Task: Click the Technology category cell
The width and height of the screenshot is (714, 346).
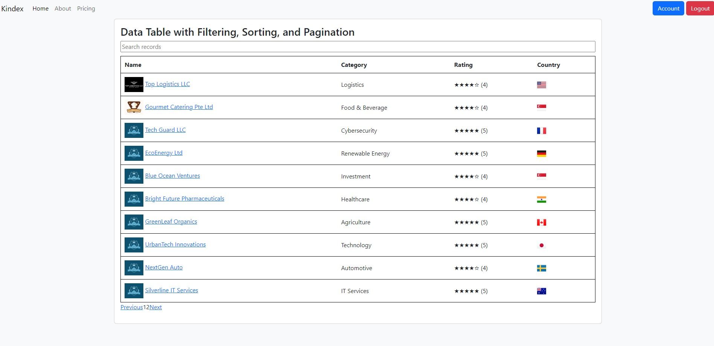Action: [356, 245]
